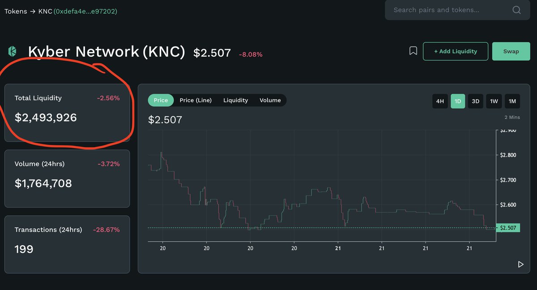The image size is (537, 290).
Task: Click the Volume (24hrs) value $1,764,708
Action: [43, 183]
